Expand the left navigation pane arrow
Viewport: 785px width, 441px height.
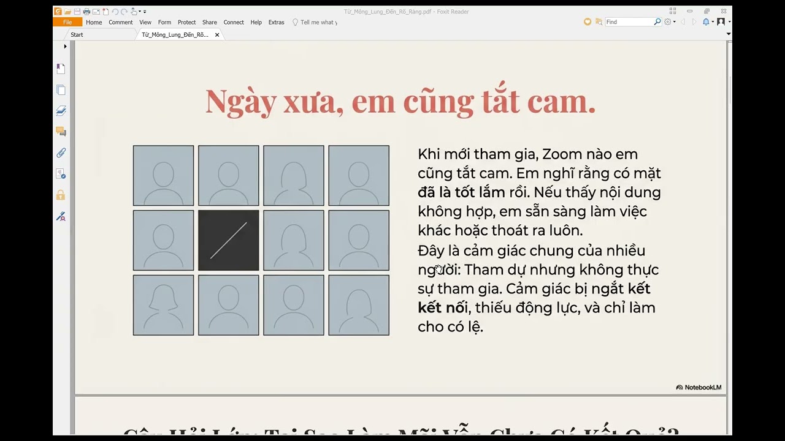65,47
